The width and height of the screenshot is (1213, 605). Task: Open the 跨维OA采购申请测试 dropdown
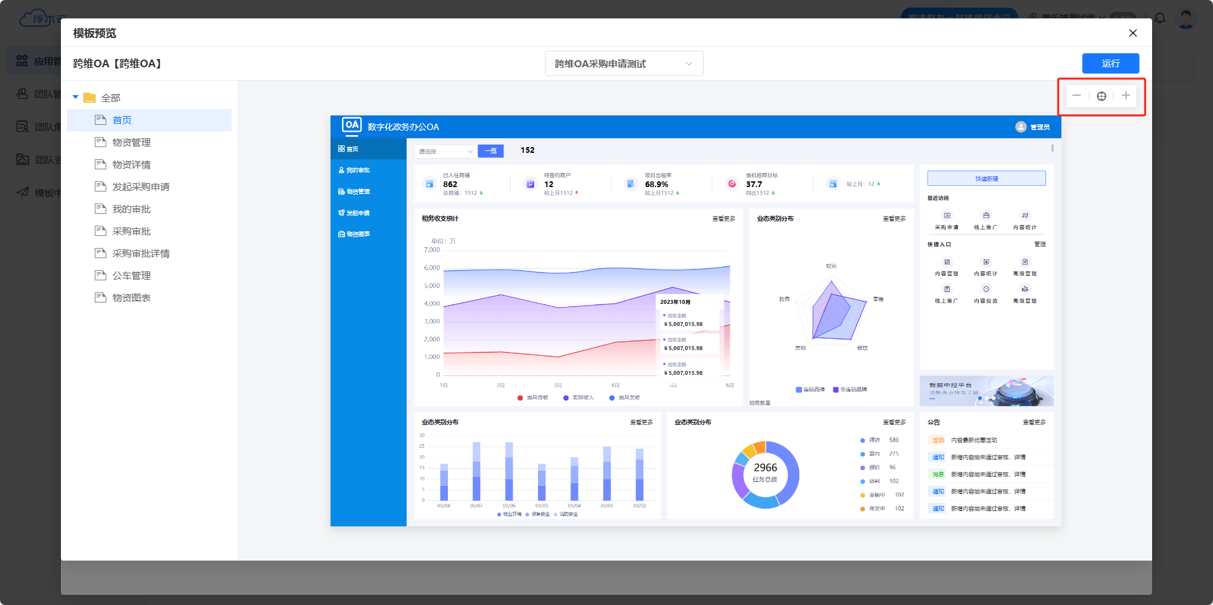coord(624,63)
